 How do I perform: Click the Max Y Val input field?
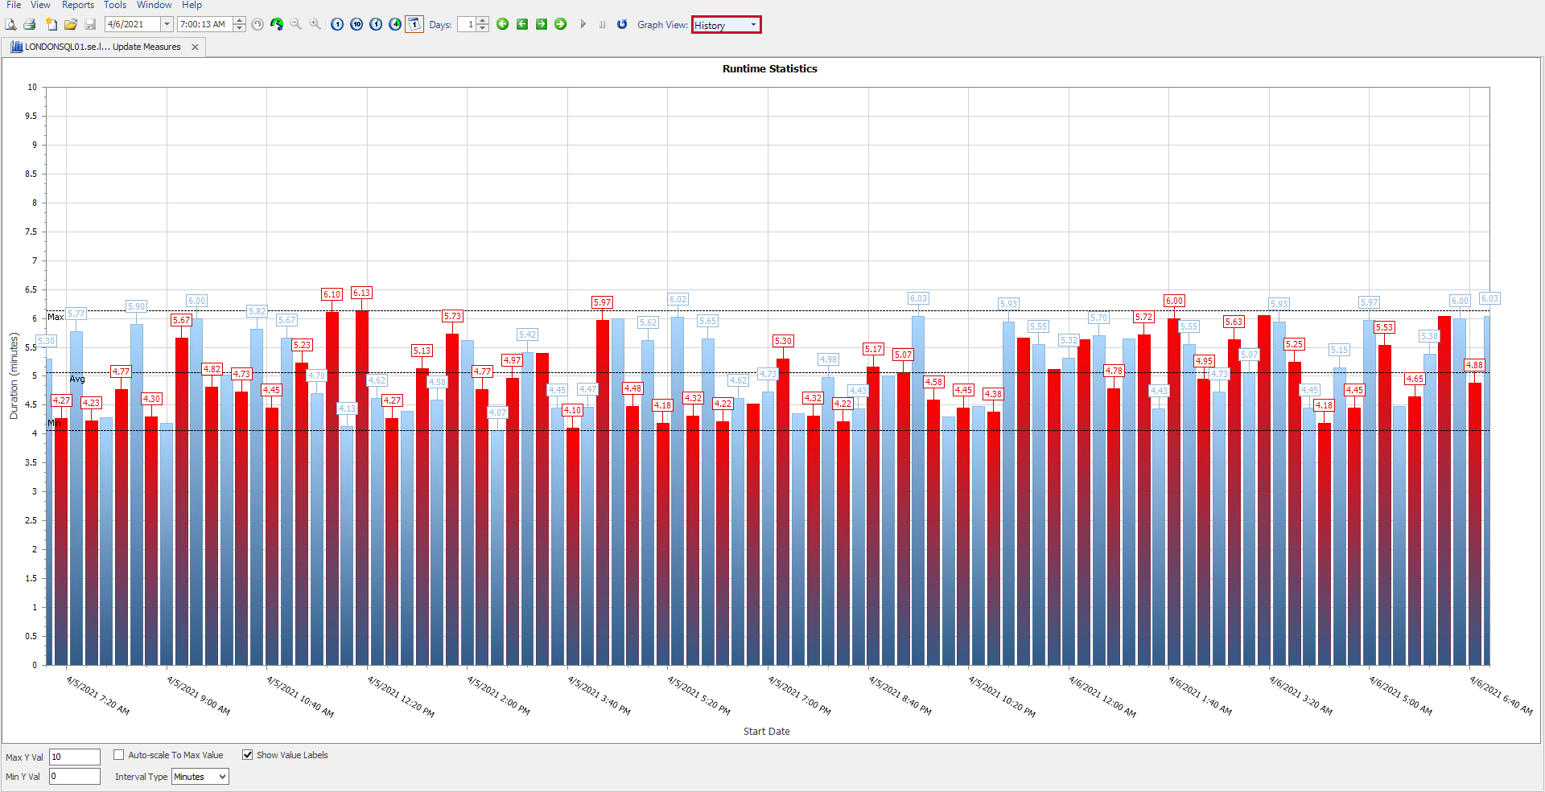click(75, 757)
